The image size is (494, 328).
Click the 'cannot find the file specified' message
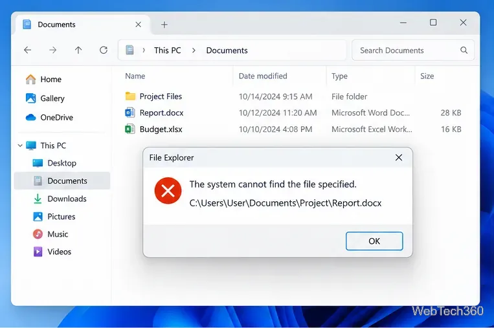273,184
